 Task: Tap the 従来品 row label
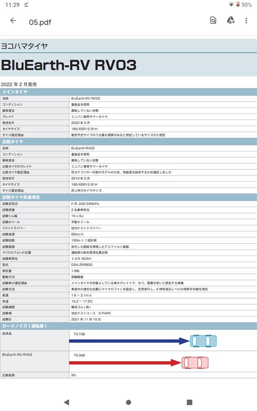[x=7, y=334]
